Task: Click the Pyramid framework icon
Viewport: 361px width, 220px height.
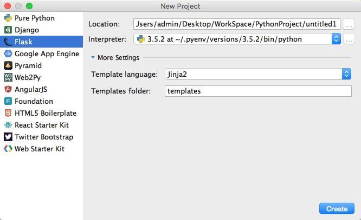Action: pyautogui.click(x=8, y=66)
